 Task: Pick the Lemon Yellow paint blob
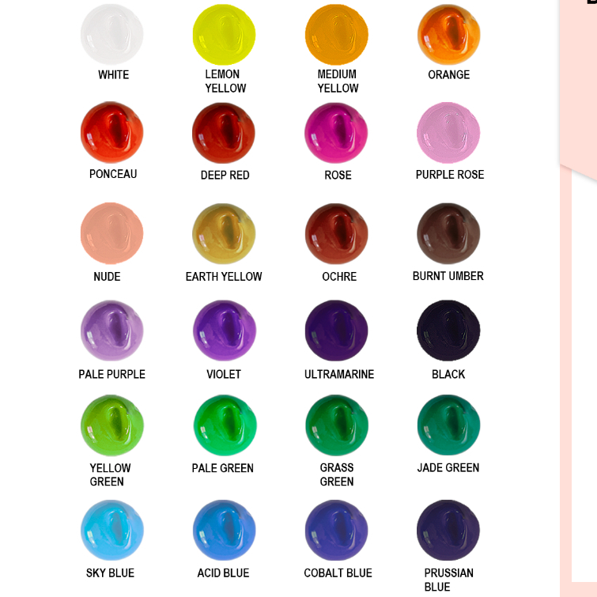pyautogui.click(x=224, y=34)
